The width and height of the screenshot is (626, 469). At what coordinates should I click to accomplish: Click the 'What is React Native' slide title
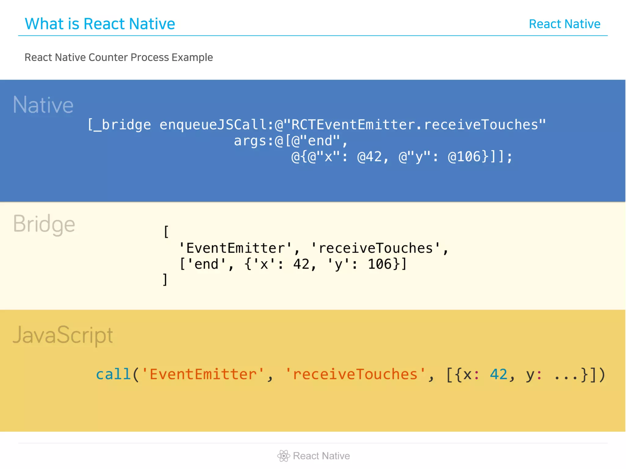[100, 24]
